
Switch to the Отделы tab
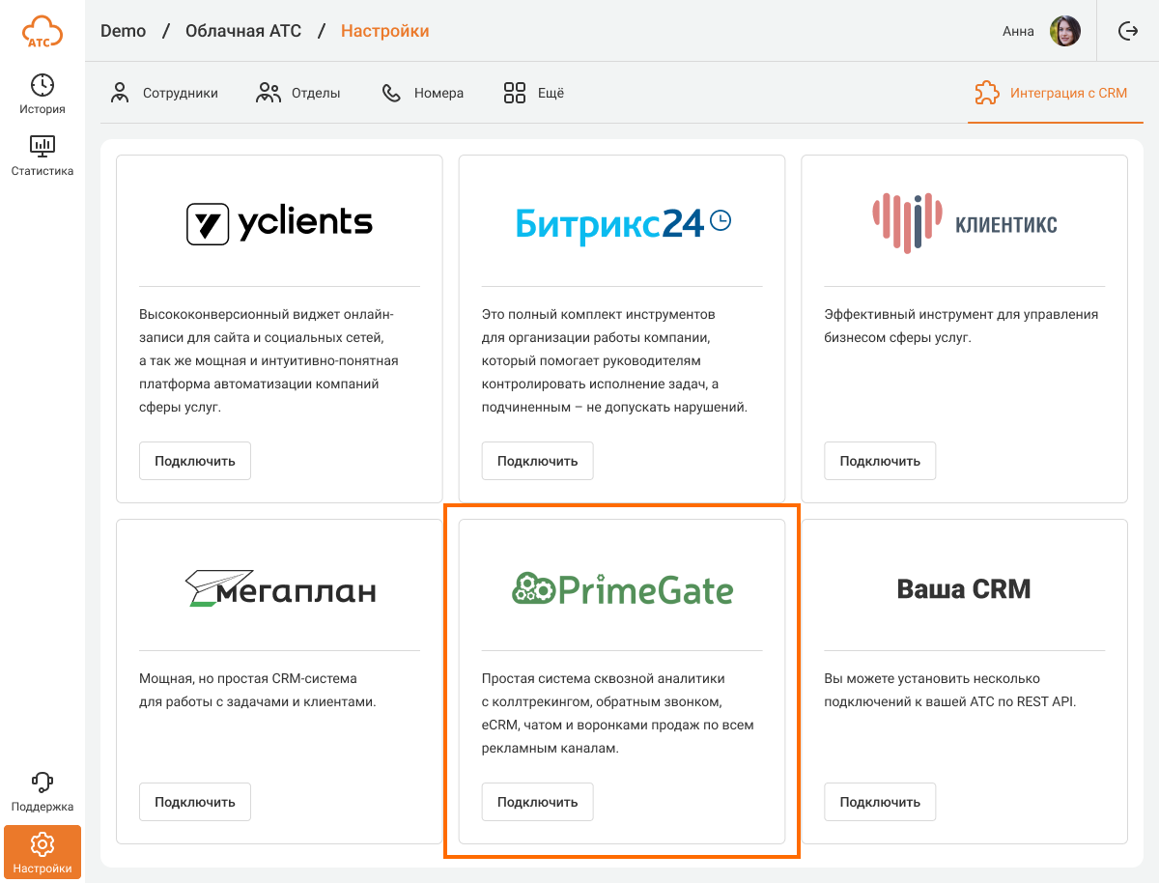point(298,94)
